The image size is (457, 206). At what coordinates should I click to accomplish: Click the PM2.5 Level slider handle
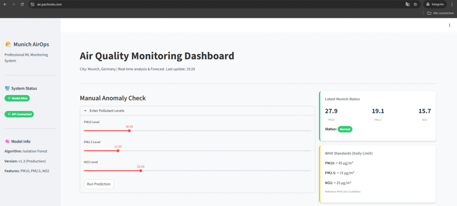click(x=118, y=151)
